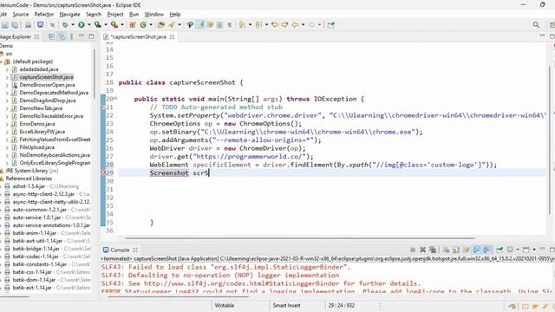
Task: Click the magnifier Quick Access search icon
Action: click(x=536, y=25)
